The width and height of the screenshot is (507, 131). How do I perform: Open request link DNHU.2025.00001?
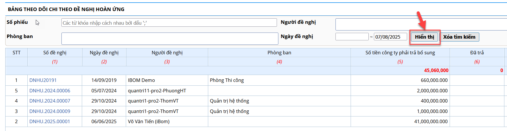50,121
